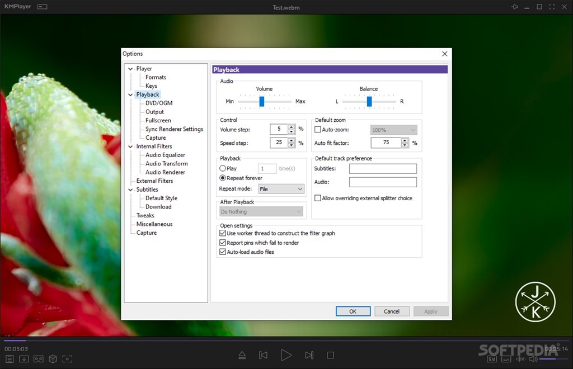
Task: Click the Apply button
Action: pos(431,311)
